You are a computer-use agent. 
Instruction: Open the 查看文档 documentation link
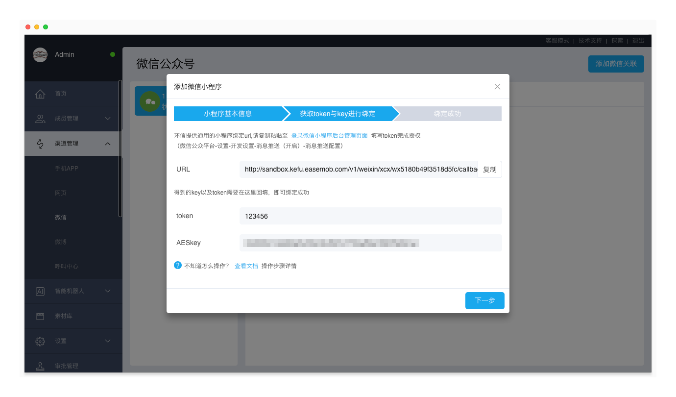pyautogui.click(x=246, y=266)
